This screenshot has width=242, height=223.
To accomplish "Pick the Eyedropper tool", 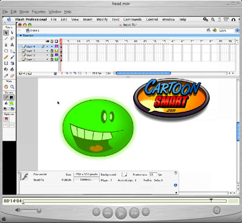I will tap(6, 76).
